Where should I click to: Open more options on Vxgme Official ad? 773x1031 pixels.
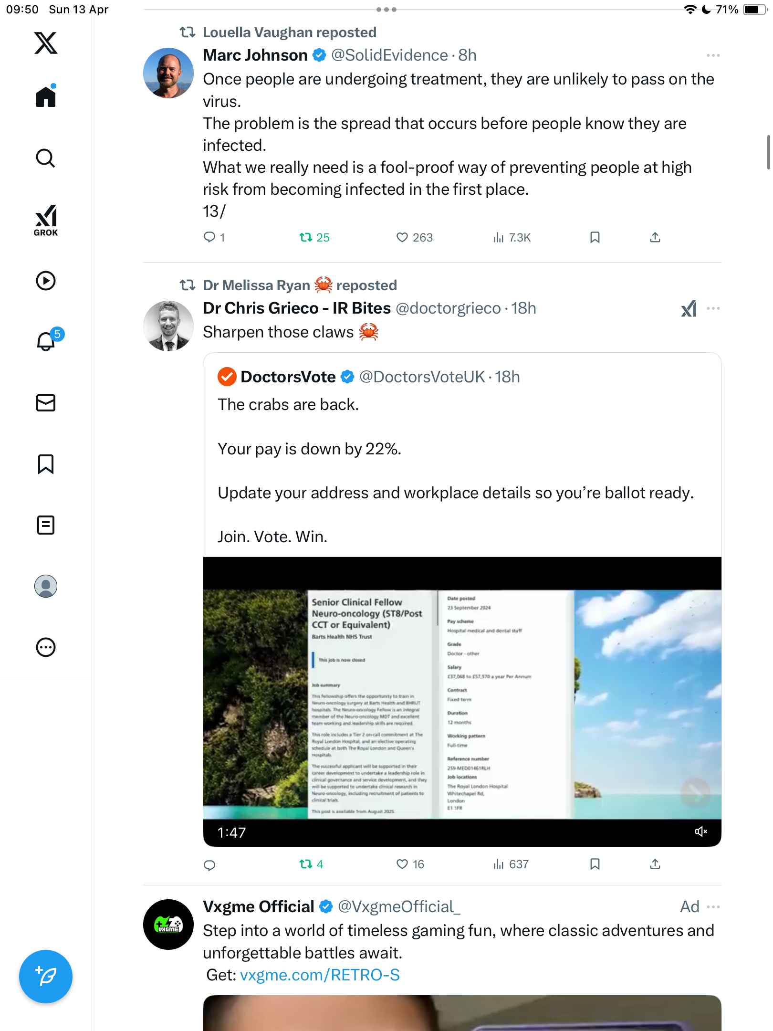pyautogui.click(x=713, y=907)
